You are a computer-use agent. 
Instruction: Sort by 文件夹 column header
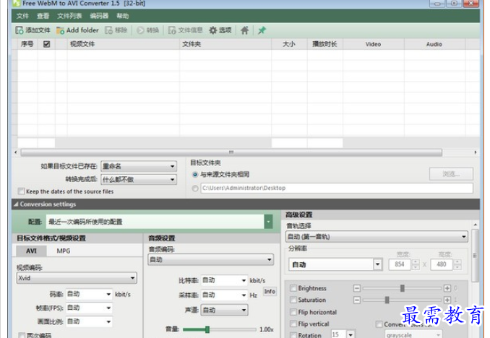pyautogui.click(x=225, y=44)
